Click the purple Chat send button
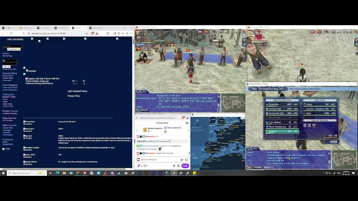Screen dimensions: 358x201 (x=185, y=166)
